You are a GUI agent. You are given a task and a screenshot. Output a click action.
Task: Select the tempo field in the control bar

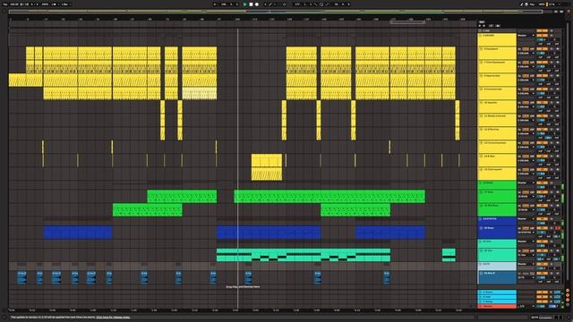tap(14, 4)
